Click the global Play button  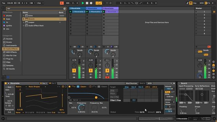click(x=83, y=3)
